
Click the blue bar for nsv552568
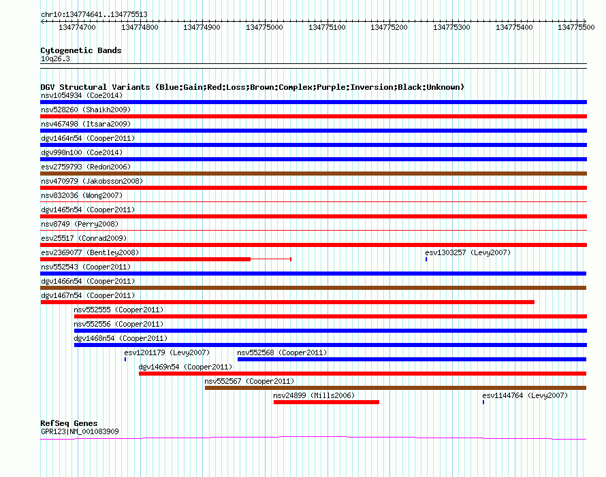[412, 359]
